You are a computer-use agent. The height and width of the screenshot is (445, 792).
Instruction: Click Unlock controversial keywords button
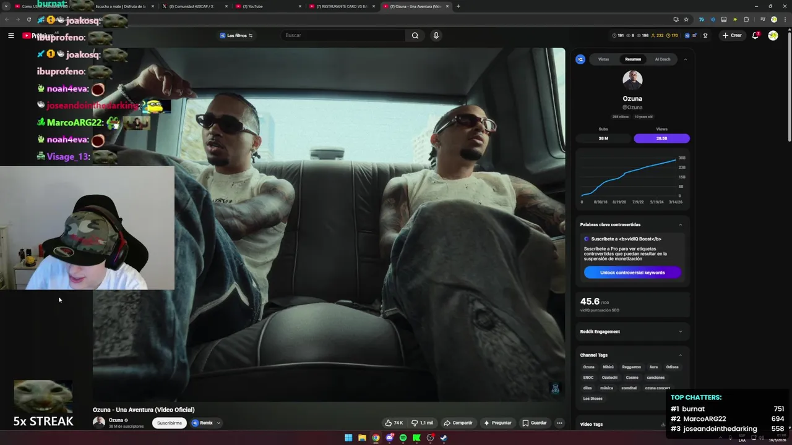(632, 273)
